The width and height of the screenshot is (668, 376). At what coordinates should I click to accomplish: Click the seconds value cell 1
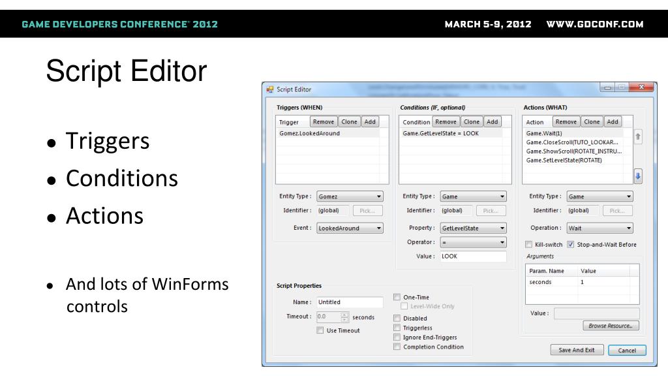click(x=603, y=282)
